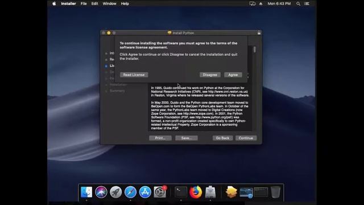Open the dark window thumbnail beside Trash
This screenshot has height=205, width=364.
(260, 192)
